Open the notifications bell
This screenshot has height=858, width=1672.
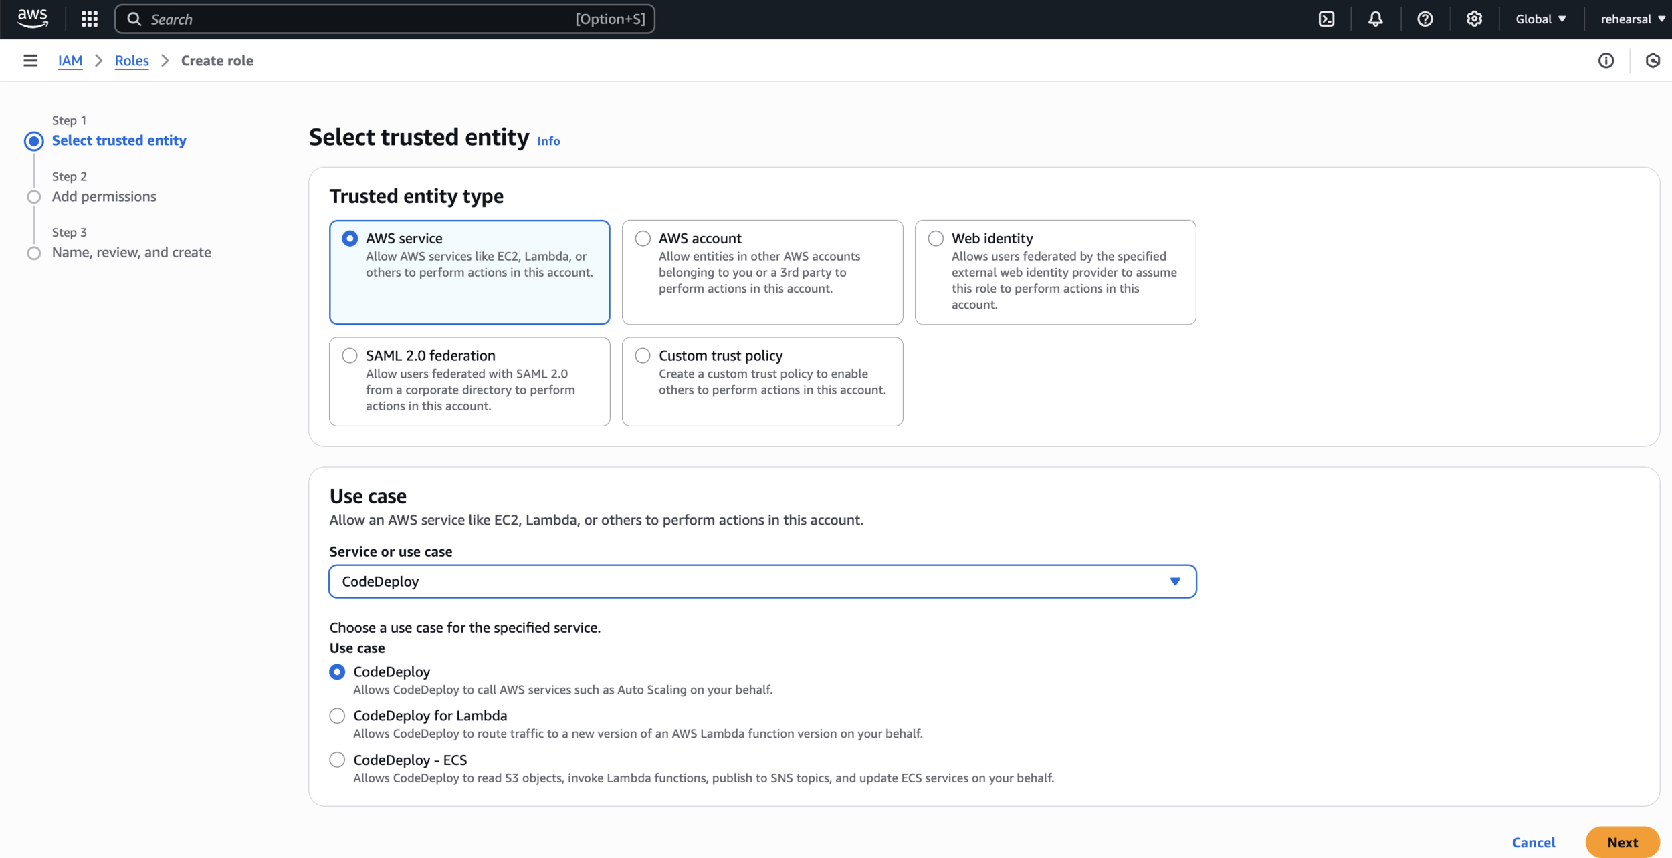(x=1375, y=19)
